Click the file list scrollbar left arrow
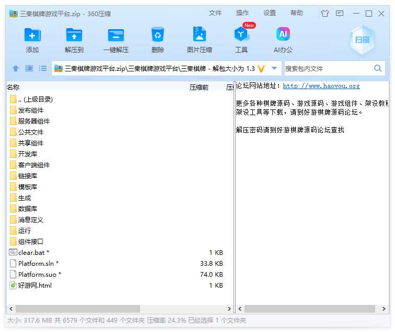The image size is (395, 332). 11,309
